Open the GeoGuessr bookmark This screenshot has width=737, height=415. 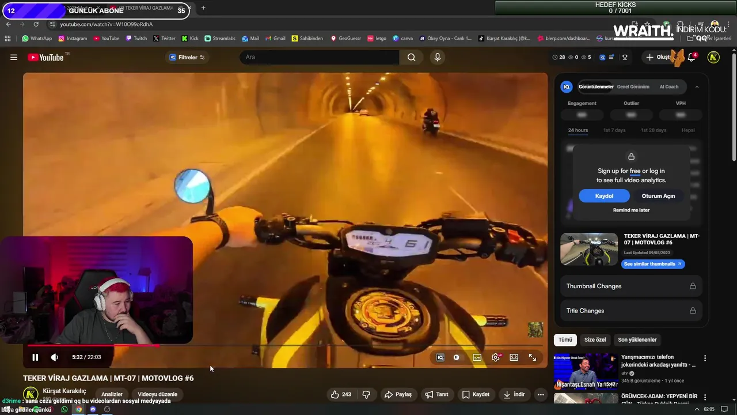coord(345,39)
